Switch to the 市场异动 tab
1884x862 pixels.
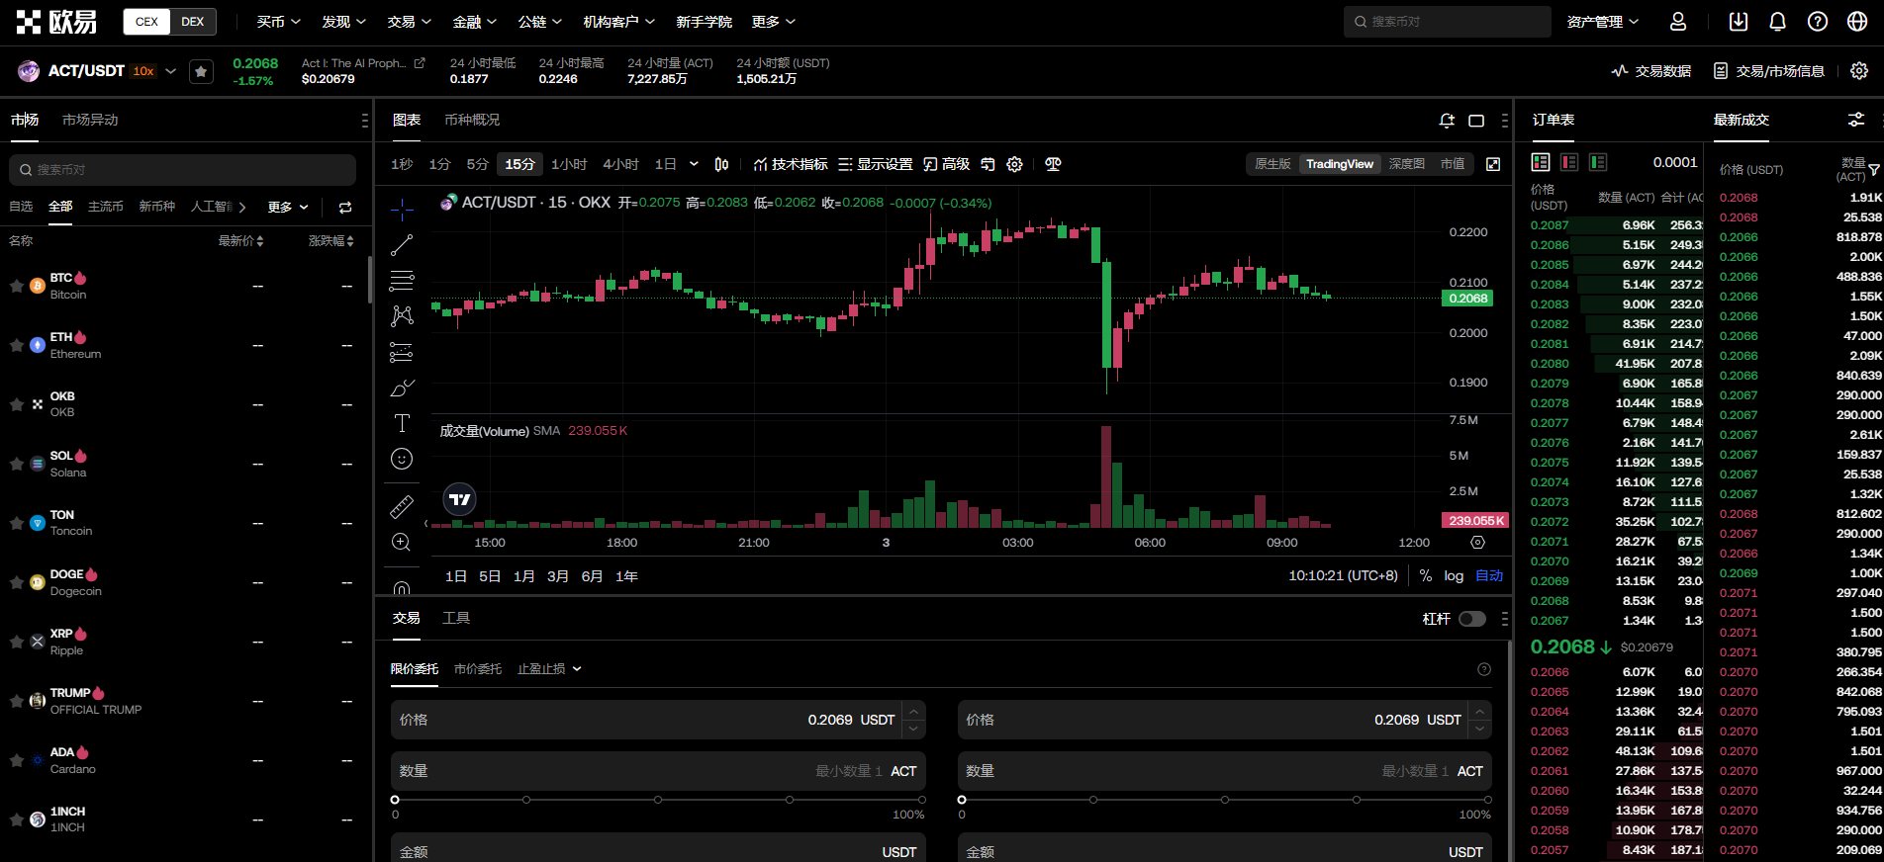(x=90, y=120)
